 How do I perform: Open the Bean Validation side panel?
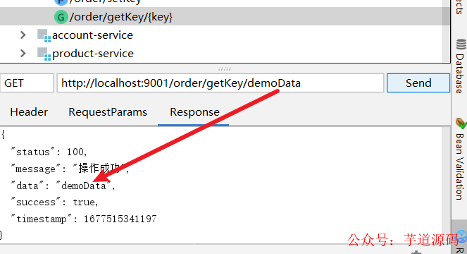point(460,159)
